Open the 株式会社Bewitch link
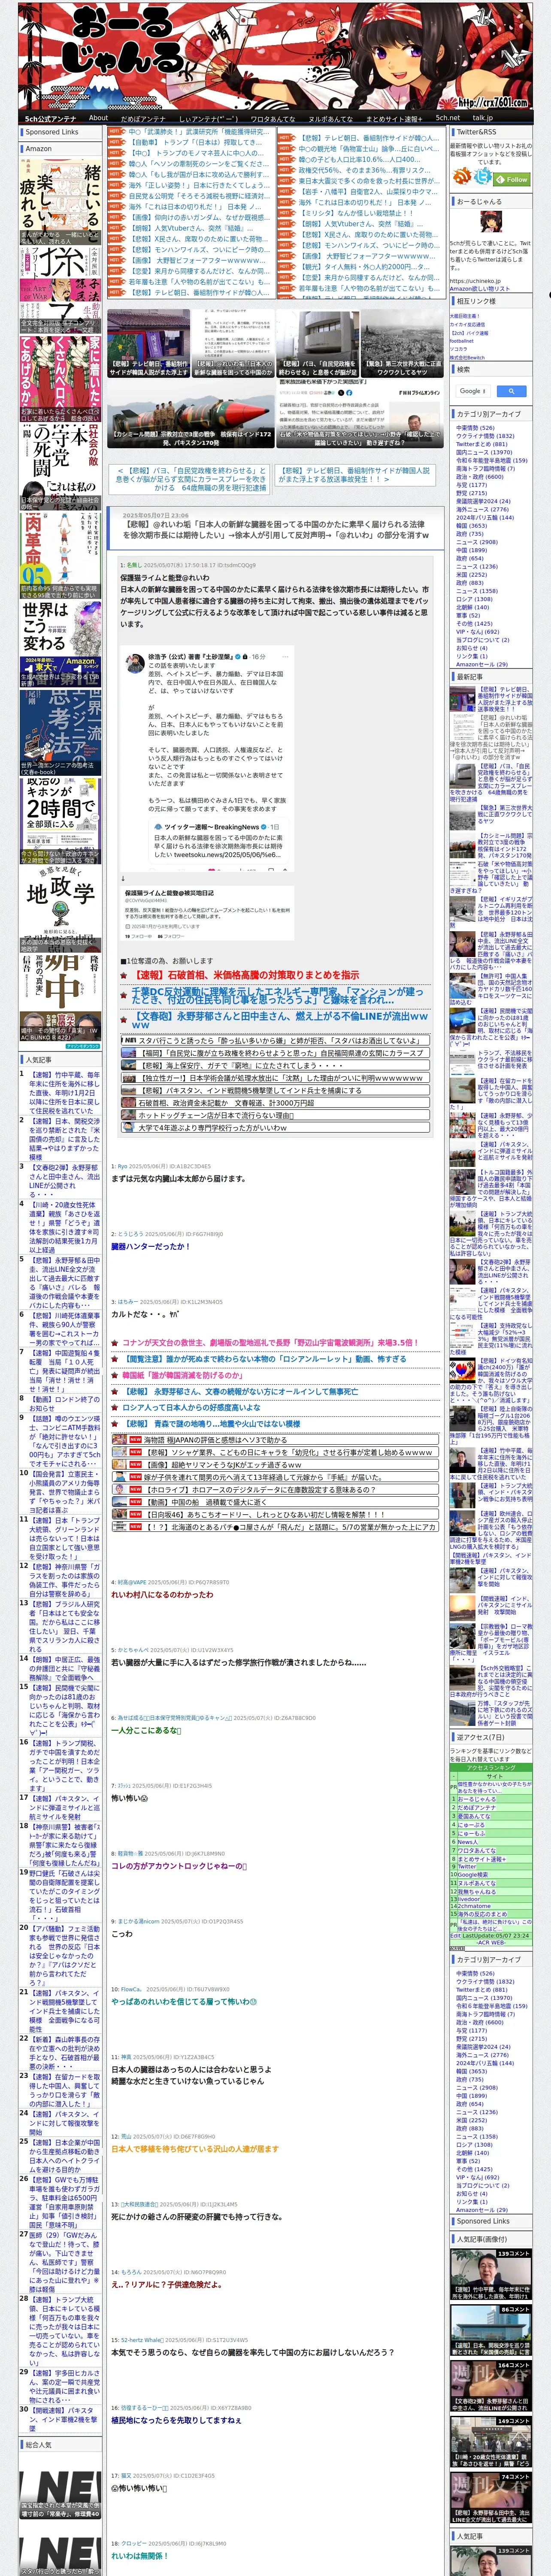 click(x=467, y=357)
